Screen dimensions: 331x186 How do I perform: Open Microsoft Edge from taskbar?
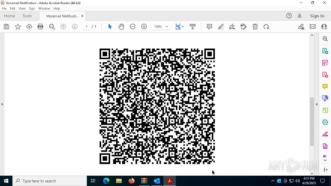point(106,181)
